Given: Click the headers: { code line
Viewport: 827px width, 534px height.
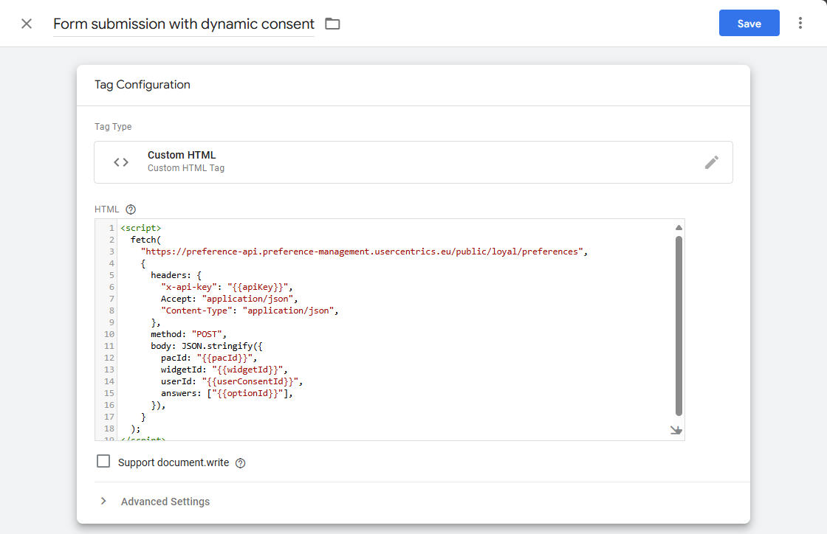Looking at the screenshot, I should tap(176, 275).
